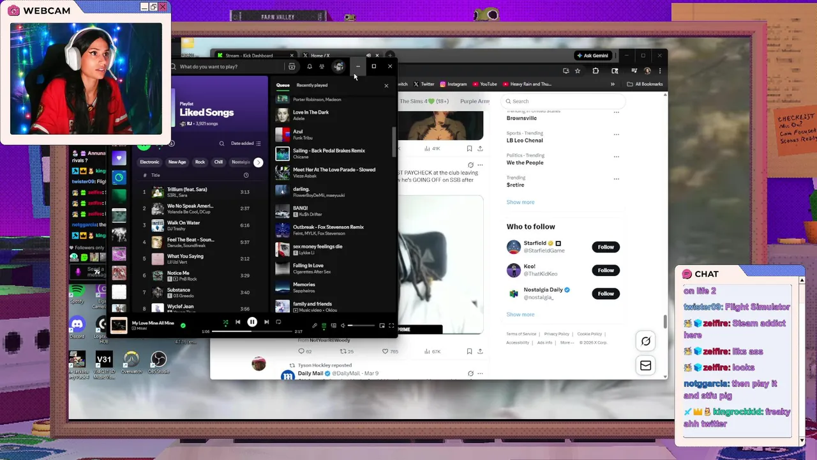Viewport: 817px width, 460px height.
Task: Select Love In The Dark in queue
Action: pyautogui.click(x=332, y=115)
